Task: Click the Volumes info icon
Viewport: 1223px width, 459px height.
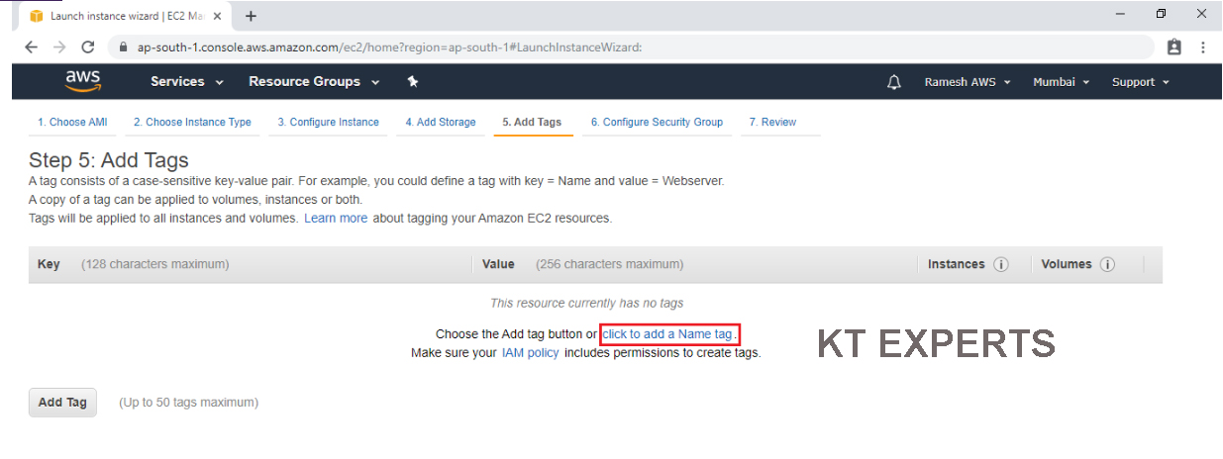Action: click(1107, 264)
